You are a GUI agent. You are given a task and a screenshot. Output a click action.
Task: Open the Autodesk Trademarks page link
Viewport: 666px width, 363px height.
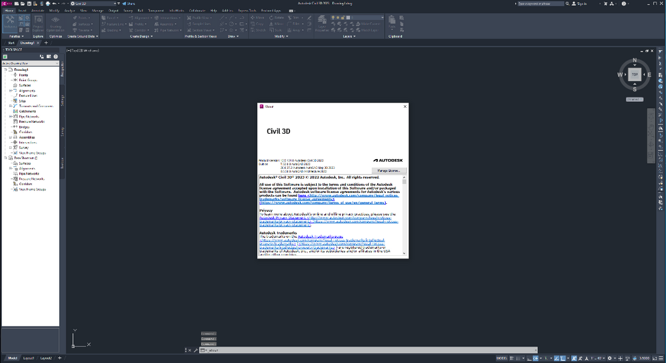(x=320, y=236)
